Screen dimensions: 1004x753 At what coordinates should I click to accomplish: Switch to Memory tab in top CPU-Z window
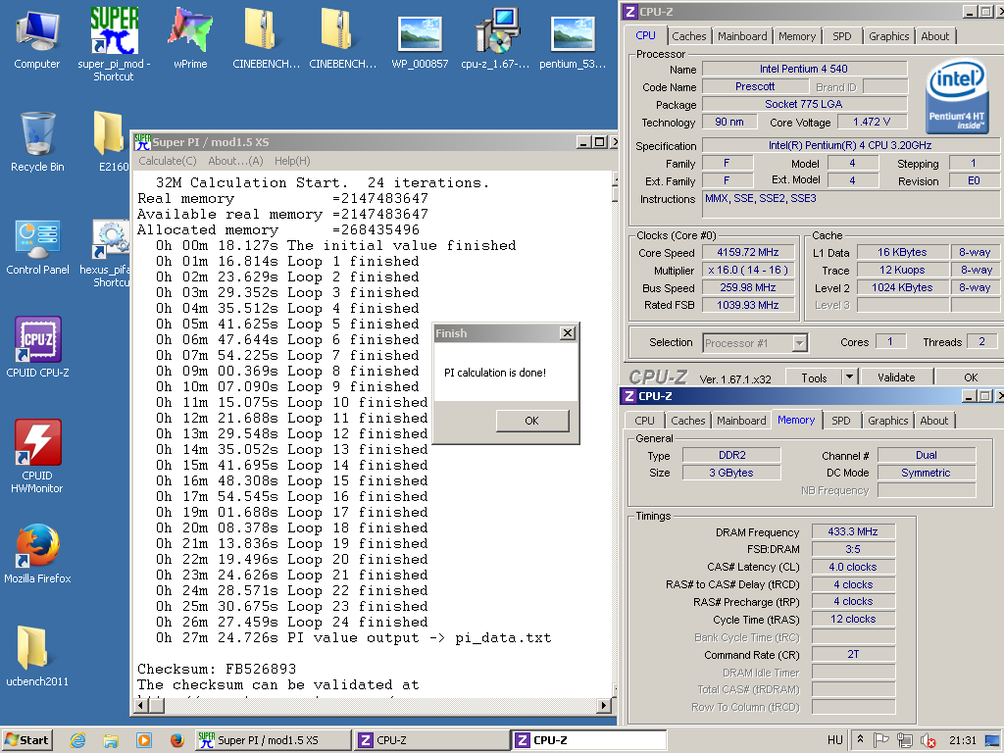point(796,36)
